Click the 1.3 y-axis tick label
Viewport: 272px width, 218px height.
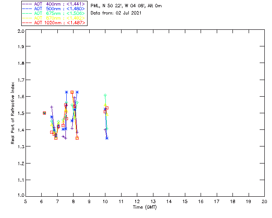pyautogui.click(x=21, y=147)
